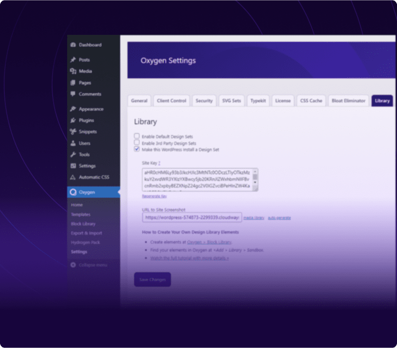Screen dimensions: 397x348
Task: Open Plugins in the admin menu
Action: pyautogui.click(x=86, y=120)
